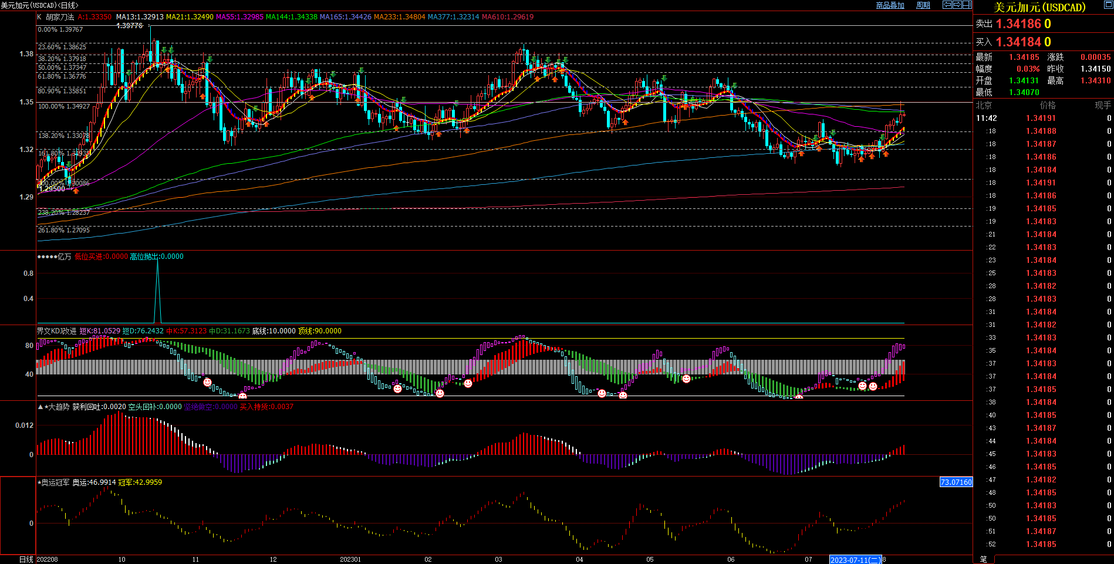Click the 买入 buy price 1.34184

click(x=1018, y=42)
